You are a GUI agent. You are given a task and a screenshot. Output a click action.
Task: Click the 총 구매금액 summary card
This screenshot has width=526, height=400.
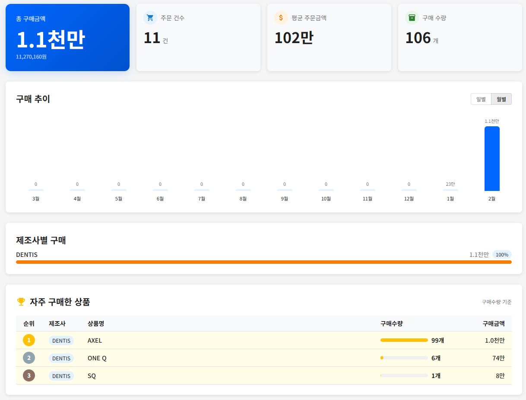click(x=67, y=37)
